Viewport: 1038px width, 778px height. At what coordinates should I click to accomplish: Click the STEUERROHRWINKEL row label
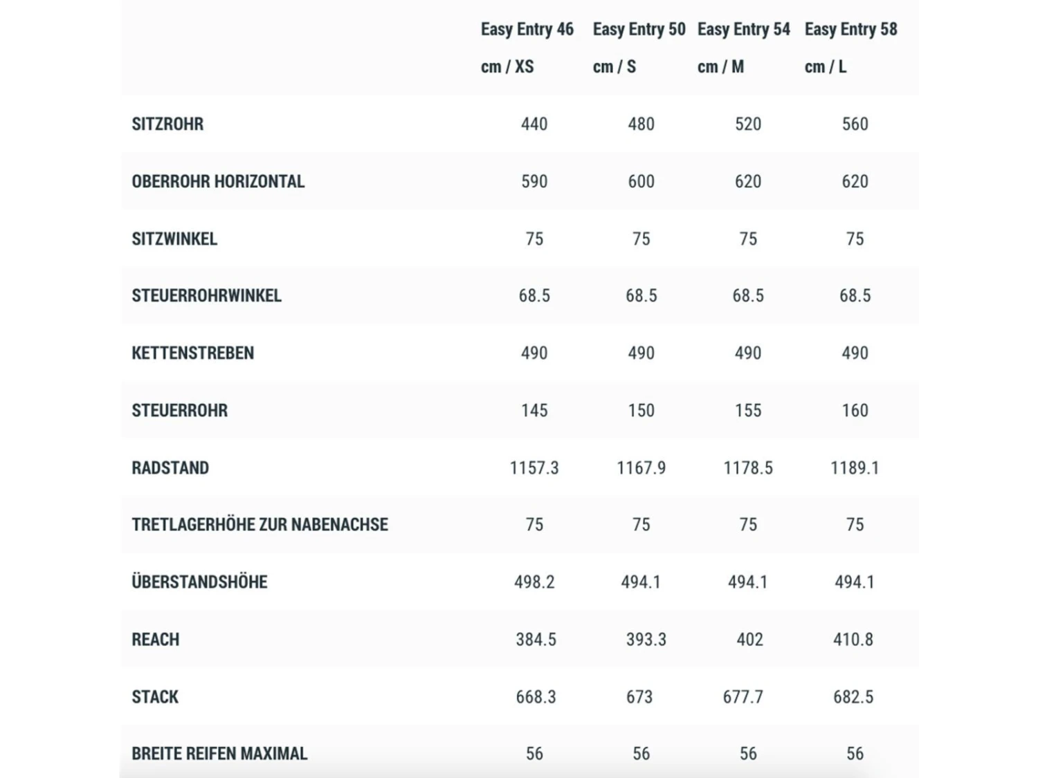click(x=206, y=296)
